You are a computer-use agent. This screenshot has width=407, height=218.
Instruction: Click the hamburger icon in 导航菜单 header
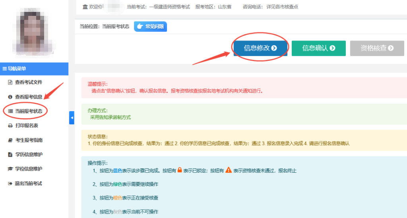[x=5, y=69]
